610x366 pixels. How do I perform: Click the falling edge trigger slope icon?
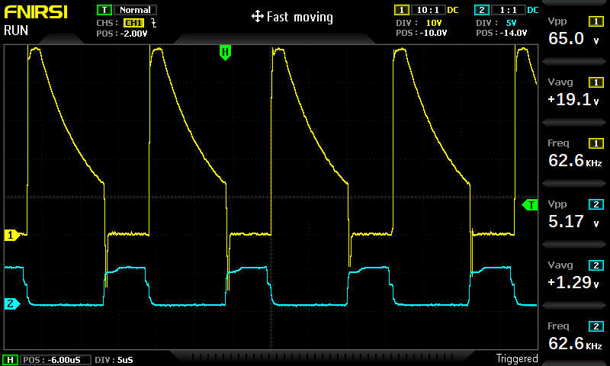coord(154,23)
